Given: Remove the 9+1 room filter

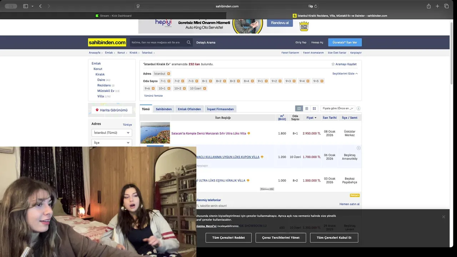Looking at the screenshot, I should (266, 81).
